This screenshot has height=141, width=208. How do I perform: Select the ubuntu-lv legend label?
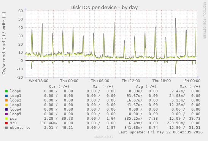20,127
